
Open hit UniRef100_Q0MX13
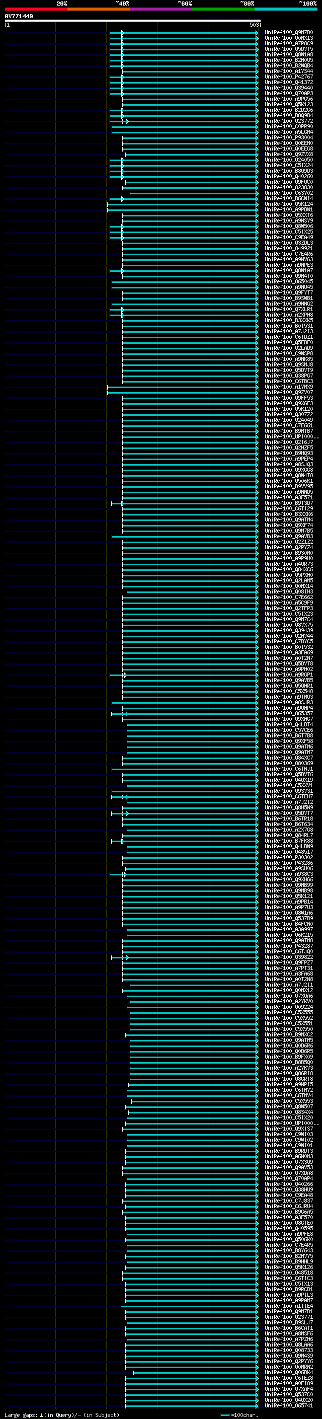[288, 38]
